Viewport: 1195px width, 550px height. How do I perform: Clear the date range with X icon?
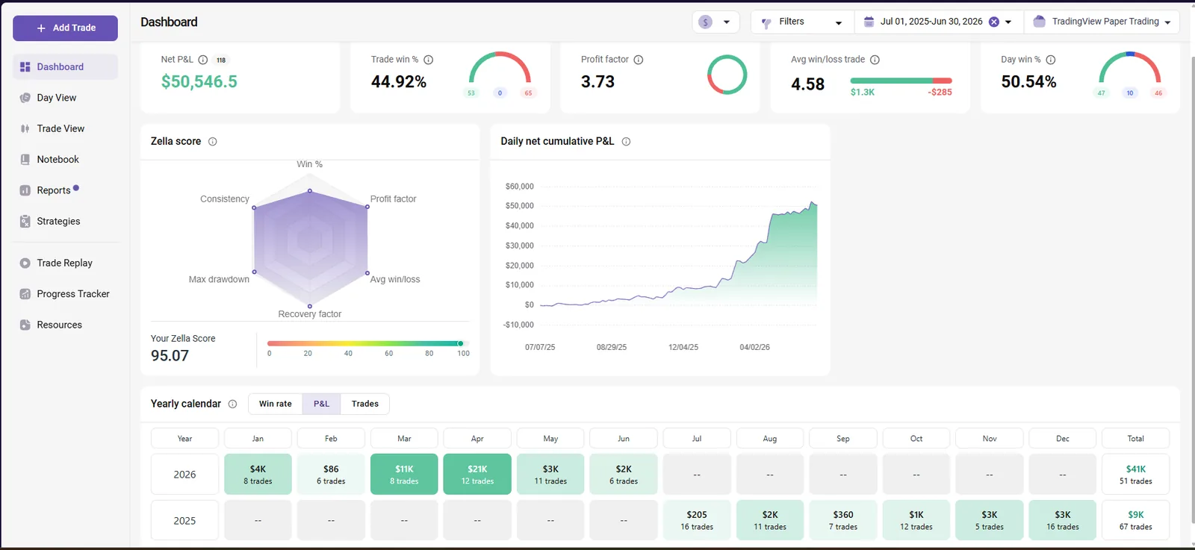coord(994,22)
